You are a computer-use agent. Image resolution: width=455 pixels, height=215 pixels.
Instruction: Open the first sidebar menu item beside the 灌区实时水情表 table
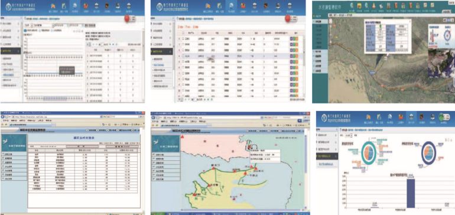point(14,154)
